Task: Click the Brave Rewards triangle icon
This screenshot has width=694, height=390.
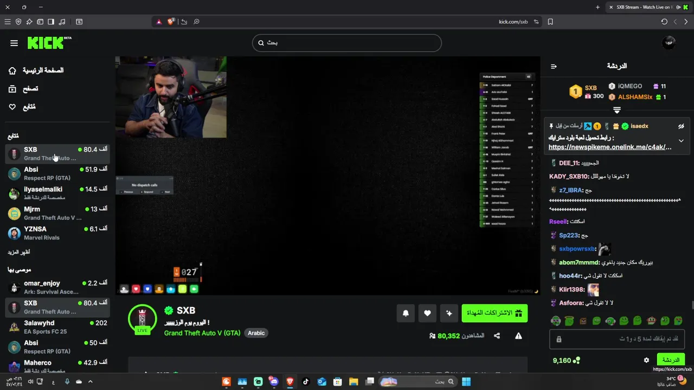Action: 159,22
